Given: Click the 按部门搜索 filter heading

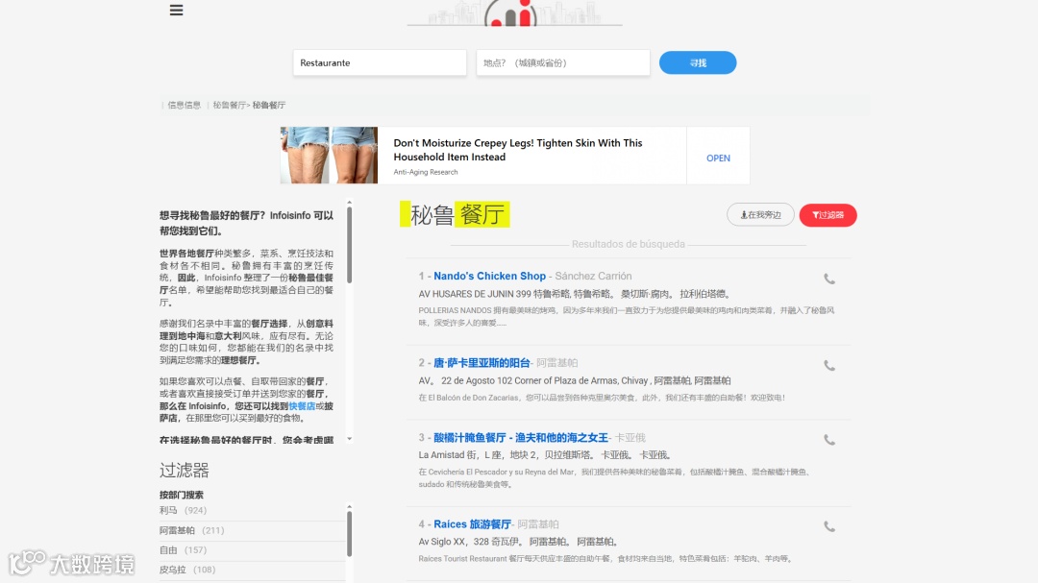Looking at the screenshot, I should tap(182, 495).
